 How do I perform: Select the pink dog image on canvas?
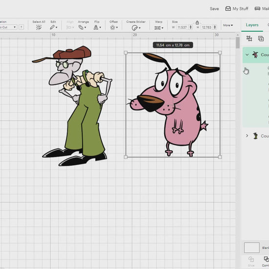click(173, 105)
